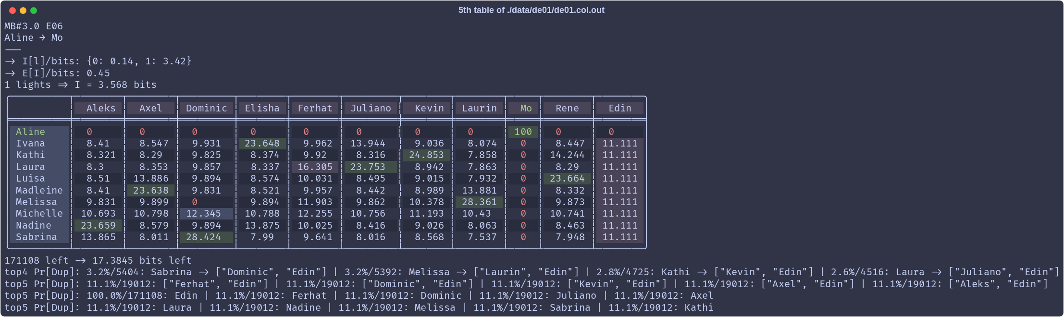Screen dimensions: 1064x317
Task: Select the '16.305' cell under Ferhat
Action: click(x=315, y=167)
